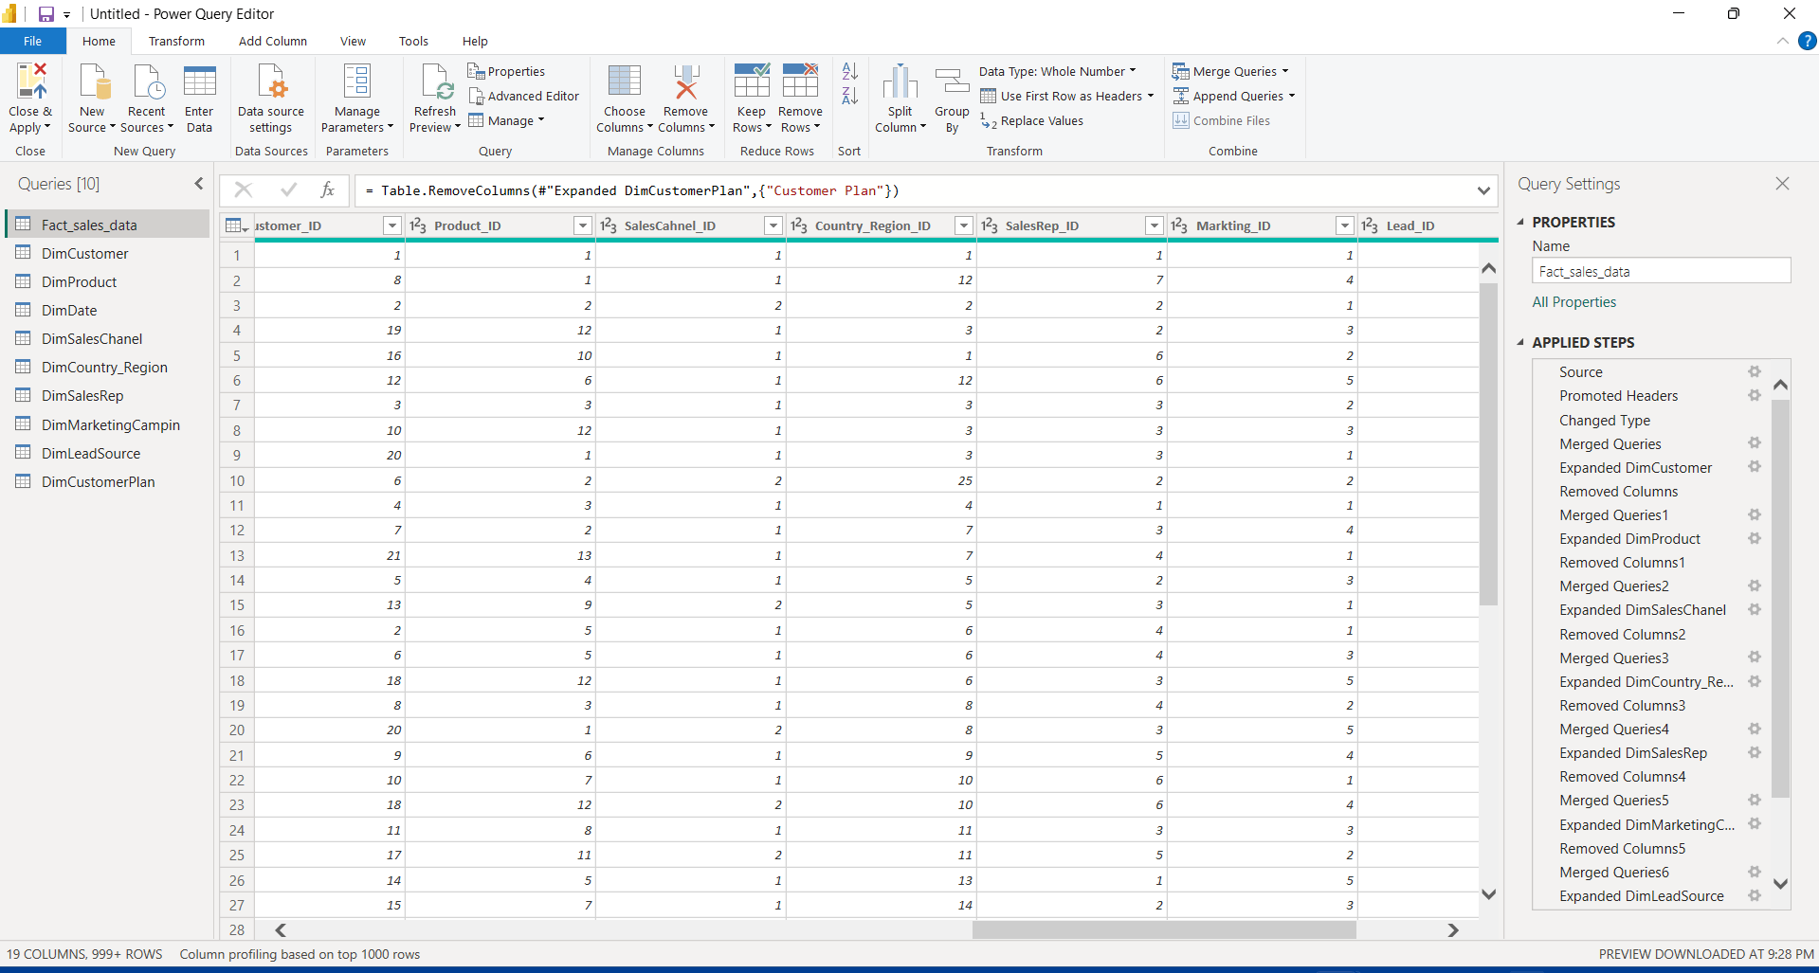This screenshot has height=973, width=1819.
Task: Open the Add Column tab
Action: (272, 41)
